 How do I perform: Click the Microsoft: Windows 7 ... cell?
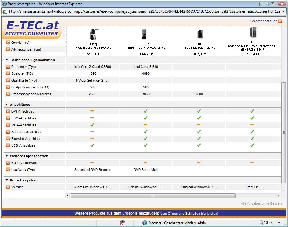[x=93, y=187]
